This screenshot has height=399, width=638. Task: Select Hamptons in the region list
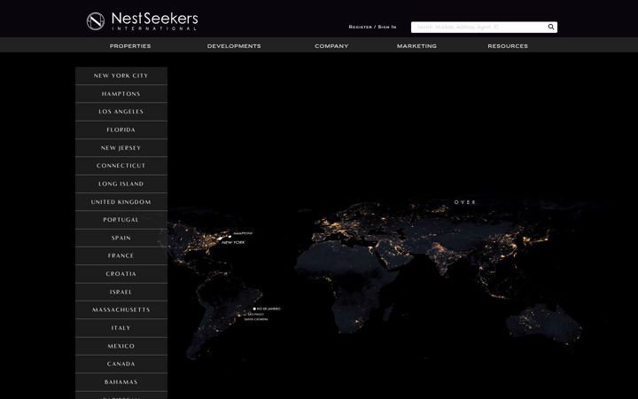click(121, 94)
